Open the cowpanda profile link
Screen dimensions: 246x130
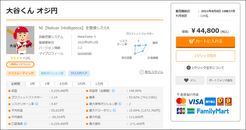click(84, 53)
